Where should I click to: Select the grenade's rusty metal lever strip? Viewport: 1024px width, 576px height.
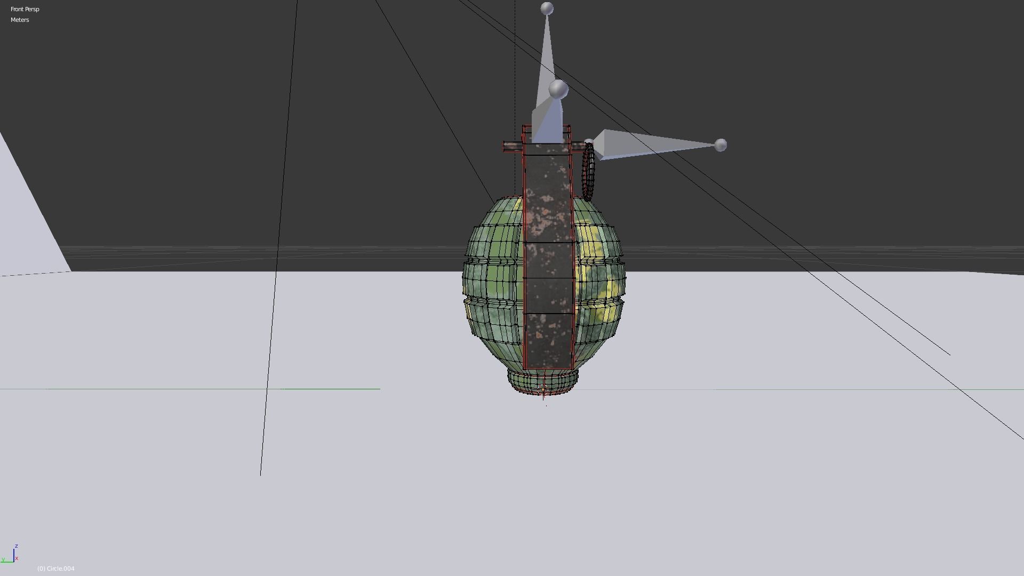tap(549, 256)
